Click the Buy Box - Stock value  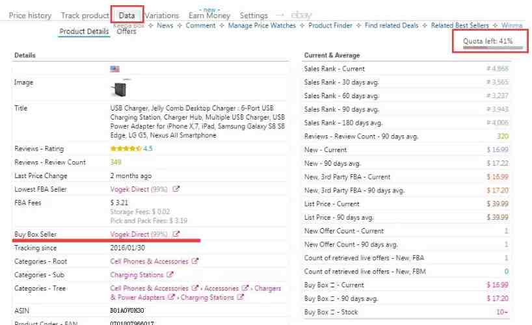[502, 312]
